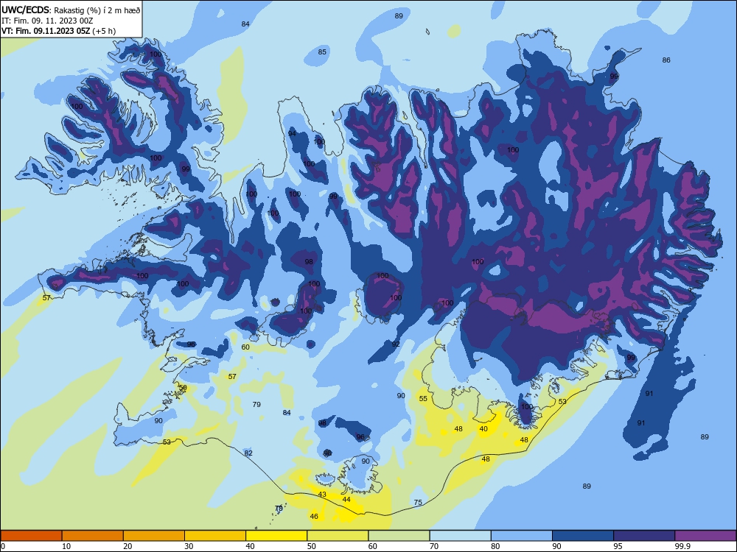Click the '92' humidity value in central Iceland
This screenshot has height=552, width=737.
396,344
